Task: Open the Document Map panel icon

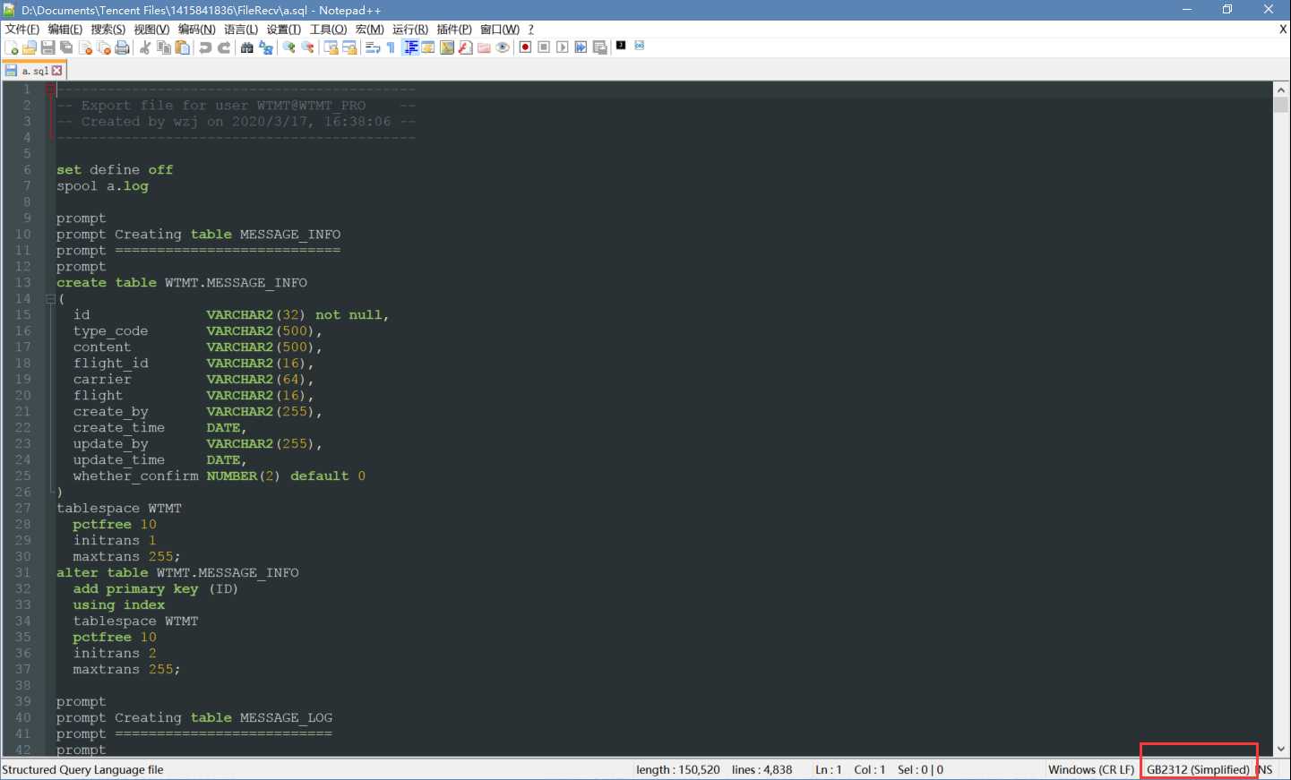Action: [447, 47]
